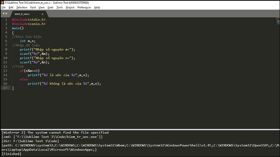Viewport: 280px width, 157px height.
Task: Click the [dir: F:\Sublime Text 3\Code] line
Action: 30,141
